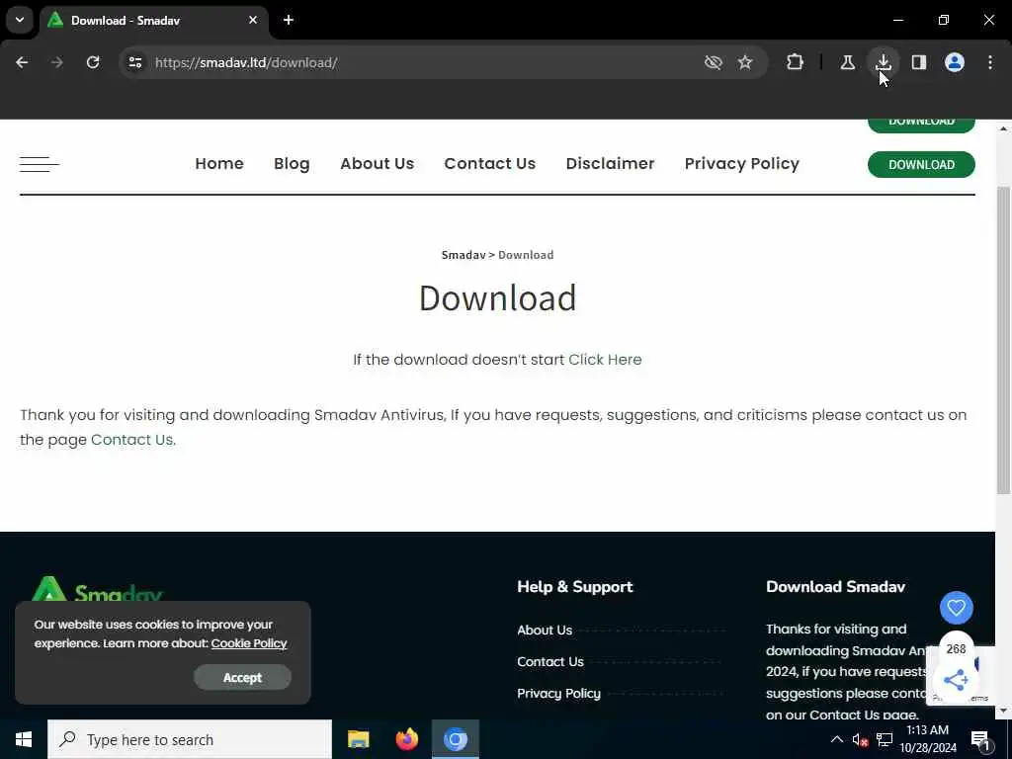Click the 'Click Here' download link

605,360
